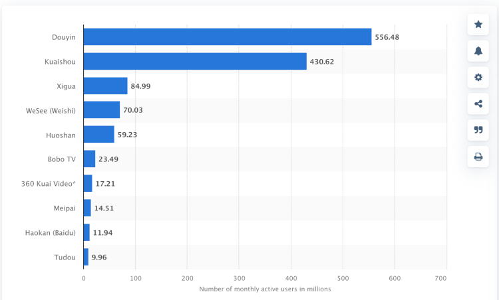Click the print icon
Image resolution: width=499 pixels, height=300 pixels.
click(478, 157)
